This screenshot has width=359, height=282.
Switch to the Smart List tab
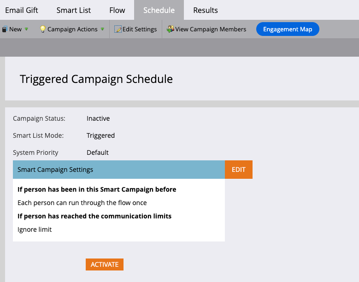click(x=73, y=10)
